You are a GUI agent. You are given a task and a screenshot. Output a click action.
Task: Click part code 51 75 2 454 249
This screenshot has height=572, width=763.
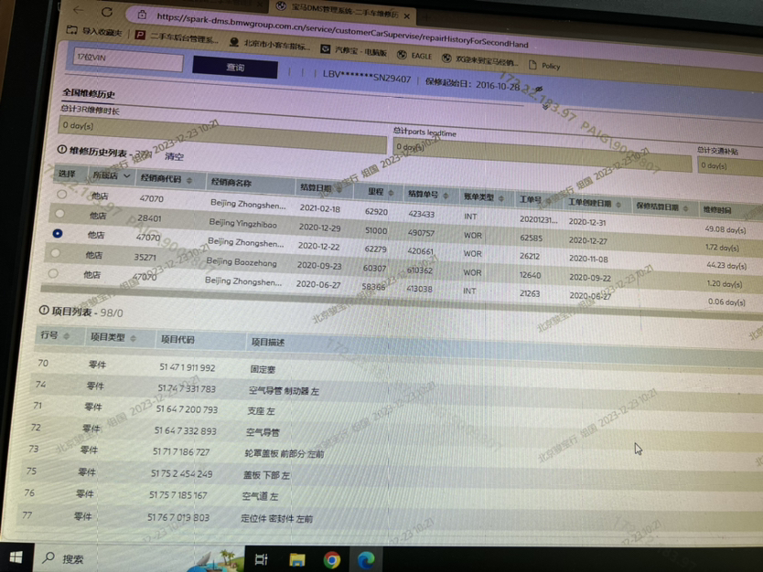181,473
